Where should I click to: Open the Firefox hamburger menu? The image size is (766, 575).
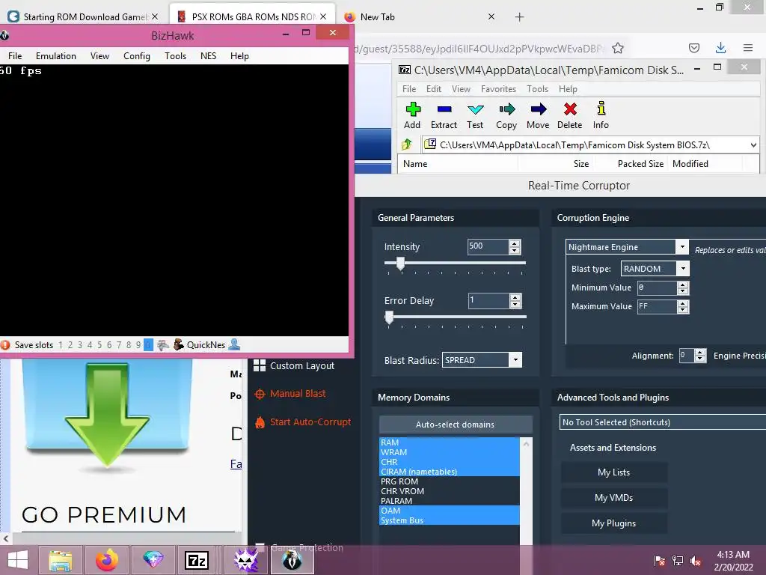tap(748, 48)
